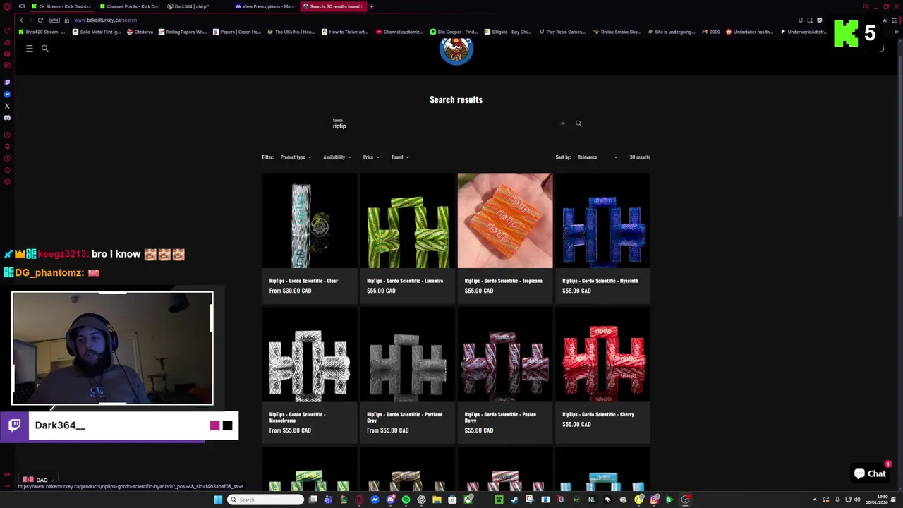Viewport: 903px width, 508px height.
Task: Switch to Dark364 | chirp tab
Action: click(x=192, y=6)
